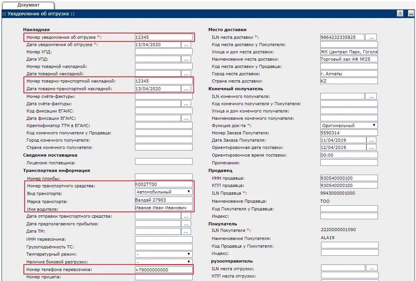This screenshot has width=416, height=281.
Task: Click the Идентификатор ТТН в ЕГАИС field
Action: tap(163, 126)
